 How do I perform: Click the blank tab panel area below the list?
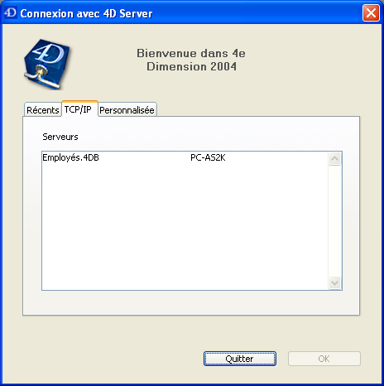click(x=191, y=302)
